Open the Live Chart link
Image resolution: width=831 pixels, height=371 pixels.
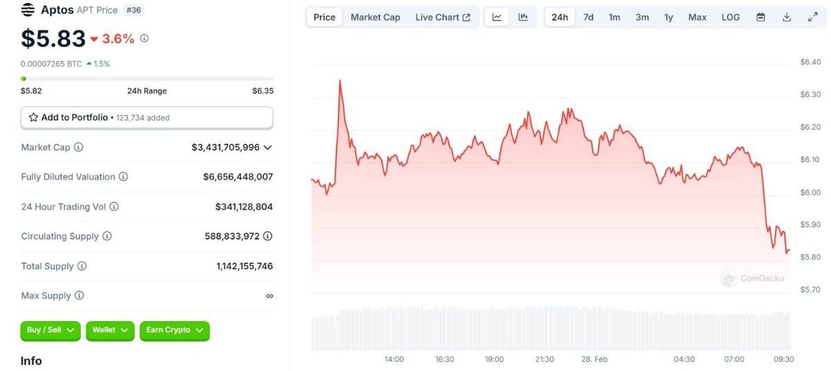pyautogui.click(x=443, y=17)
